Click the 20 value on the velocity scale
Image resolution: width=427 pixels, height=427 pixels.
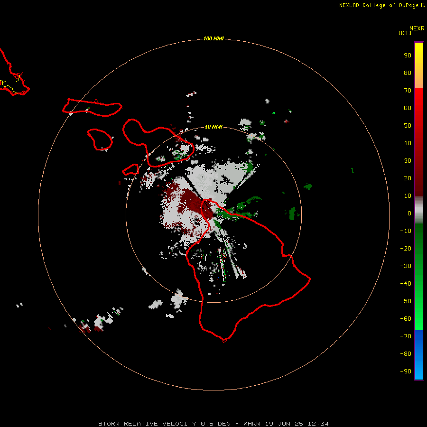tap(408, 178)
